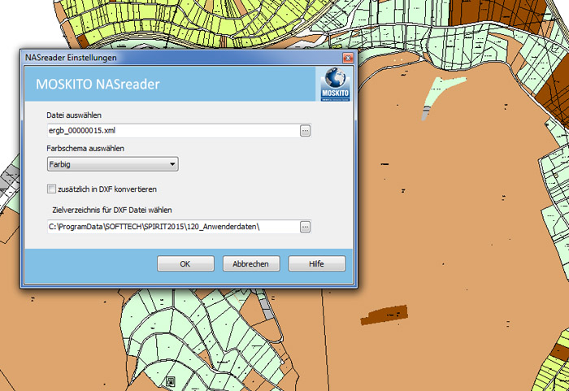This screenshot has height=391, width=569.
Task: Browse for the DXF target directory
Action: coord(306,226)
